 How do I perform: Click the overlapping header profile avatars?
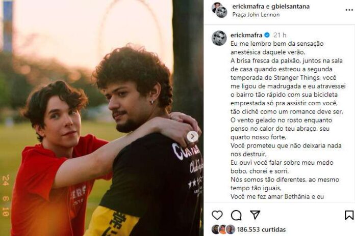tap(220, 10)
